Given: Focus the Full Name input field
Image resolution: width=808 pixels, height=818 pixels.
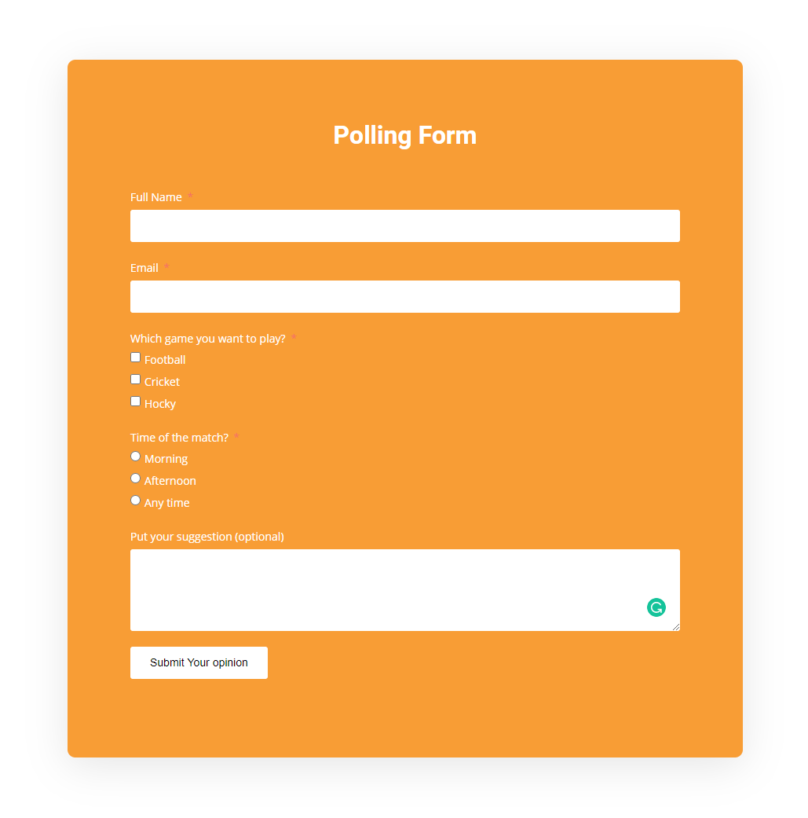Looking at the screenshot, I should [404, 226].
